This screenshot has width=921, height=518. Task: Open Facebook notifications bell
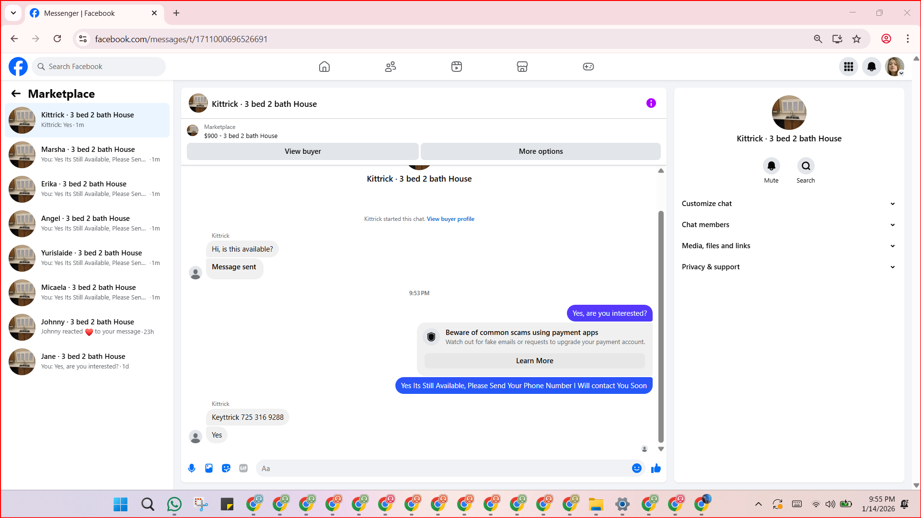(871, 67)
